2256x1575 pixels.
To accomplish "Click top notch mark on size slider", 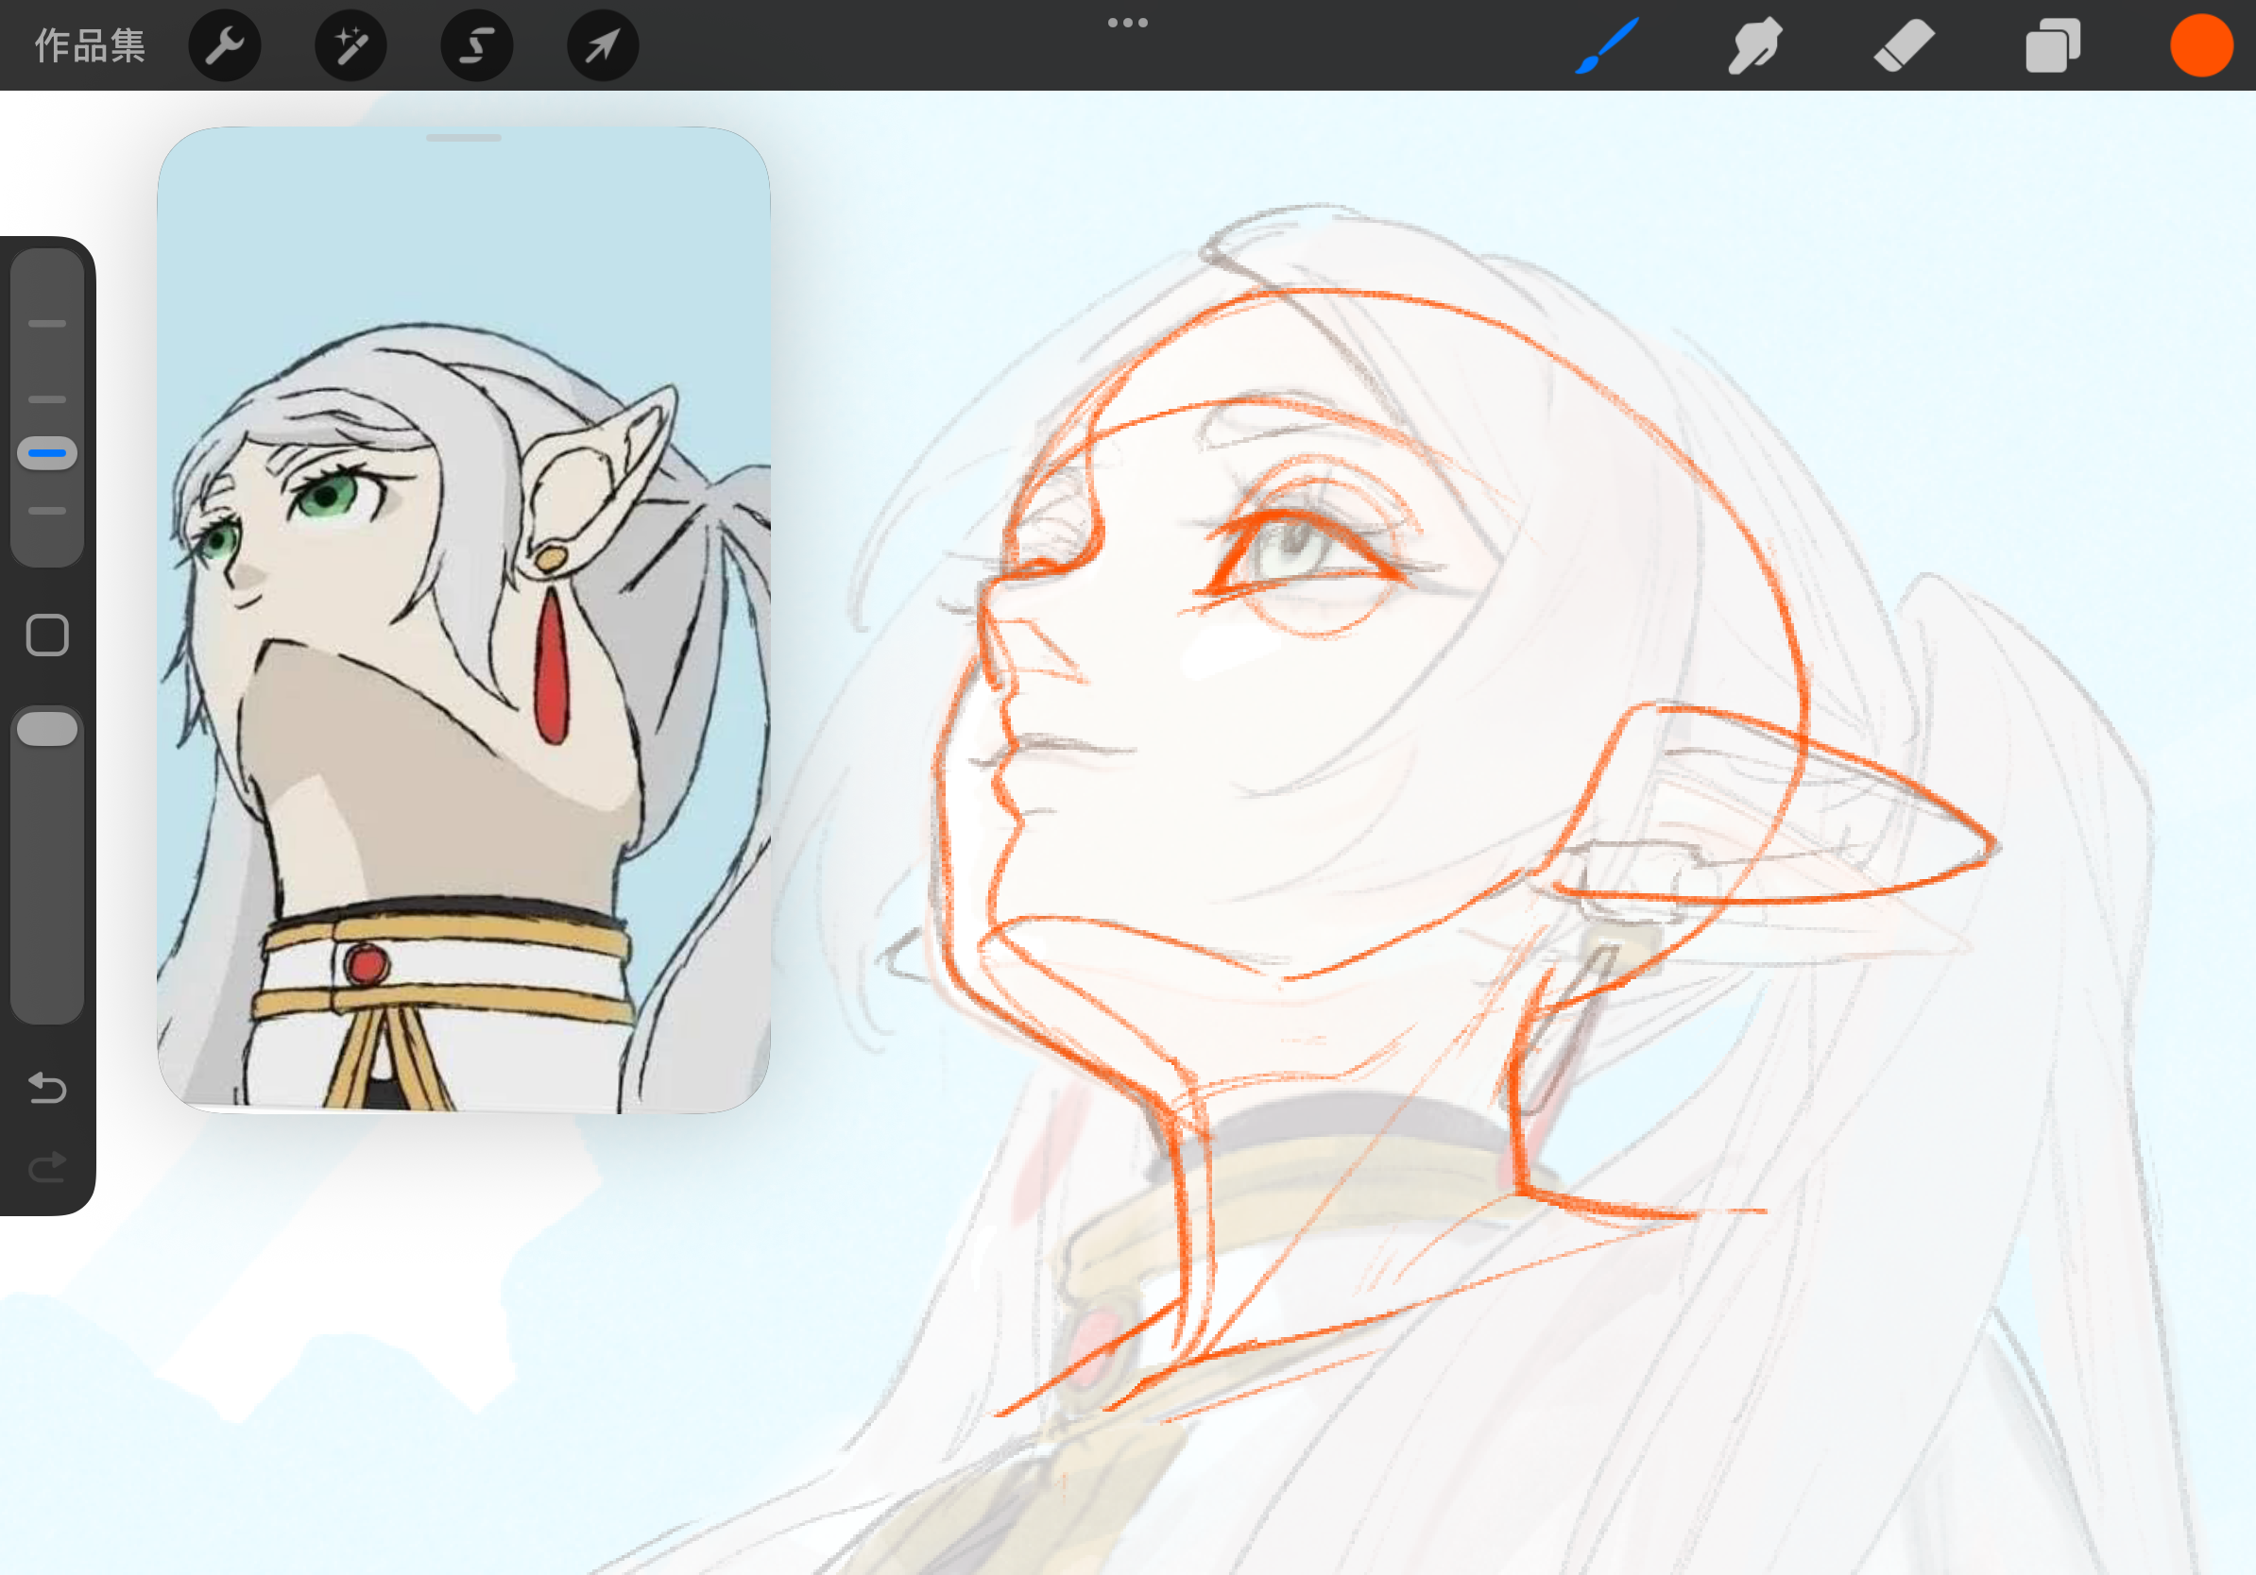I will [47, 323].
